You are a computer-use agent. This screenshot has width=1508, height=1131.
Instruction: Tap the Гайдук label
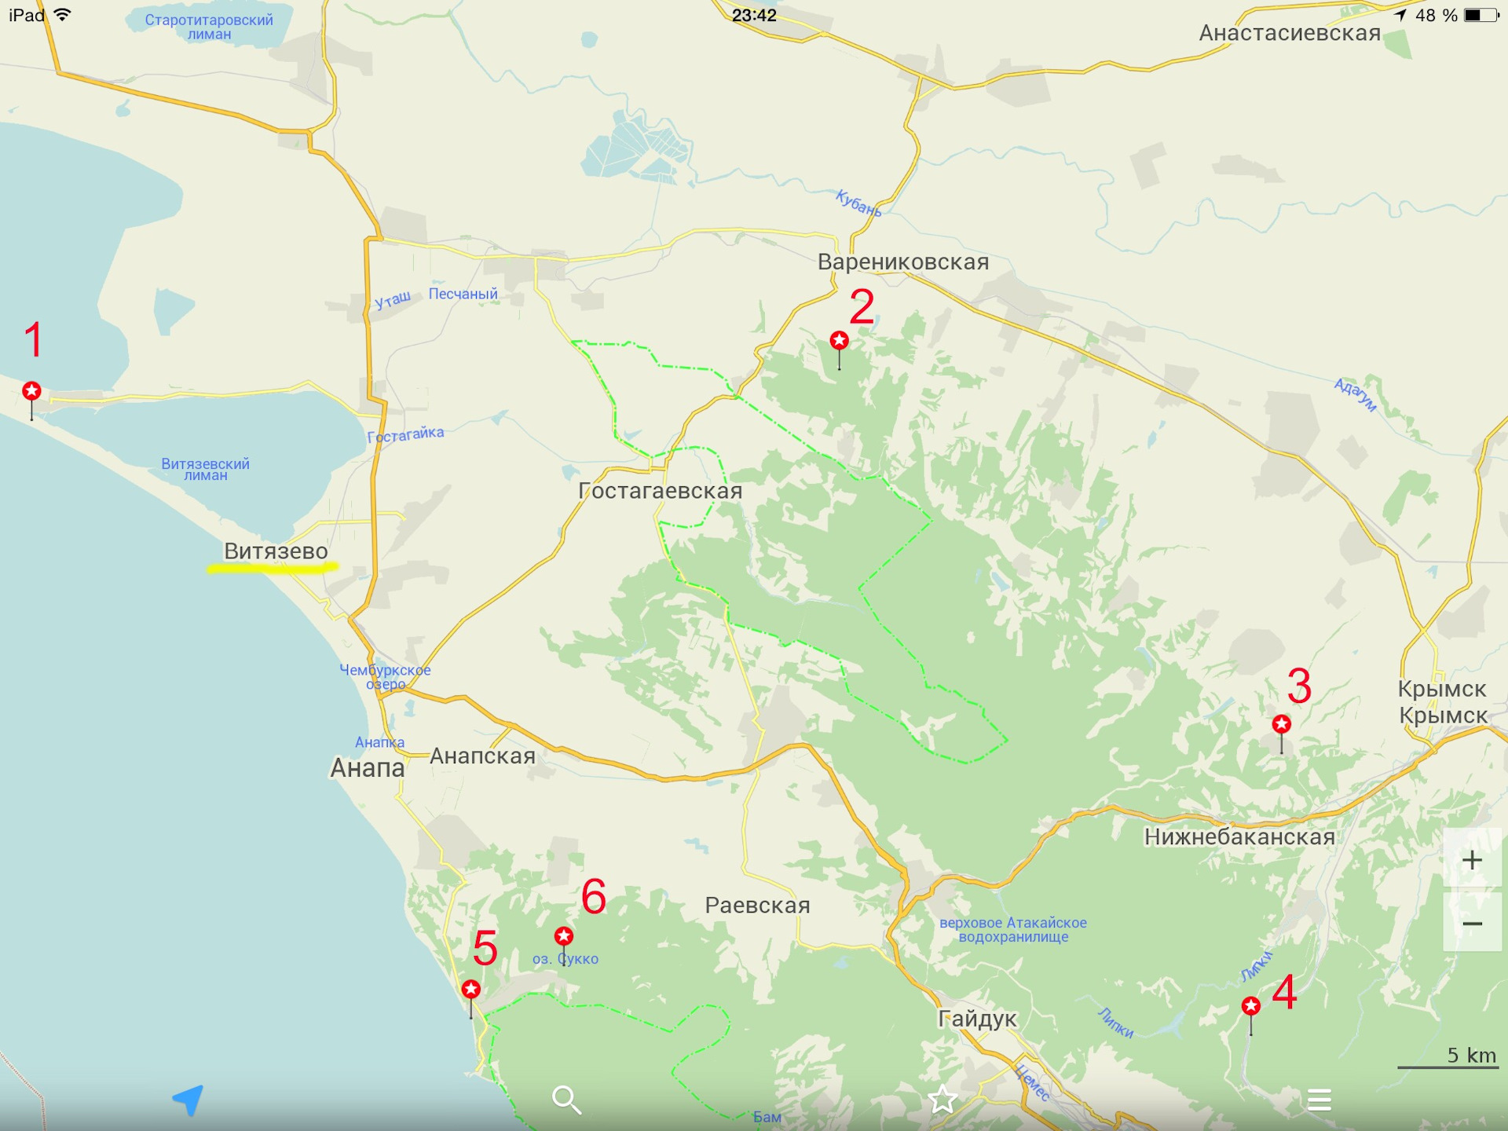pos(977,1019)
